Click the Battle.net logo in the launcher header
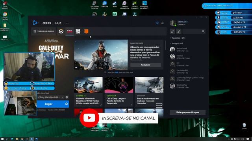Viewport: 252px width, 141px height. pyautogui.click(x=35, y=23)
